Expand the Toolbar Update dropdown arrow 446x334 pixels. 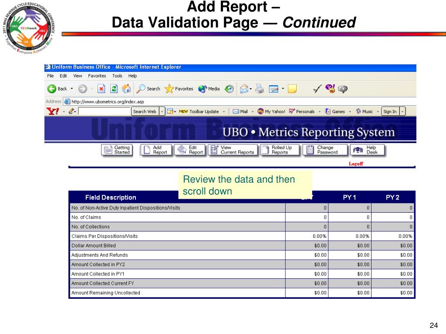coord(224,112)
